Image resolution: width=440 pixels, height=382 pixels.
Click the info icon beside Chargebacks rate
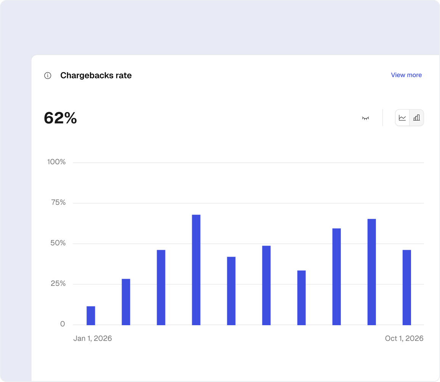pyautogui.click(x=48, y=75)
